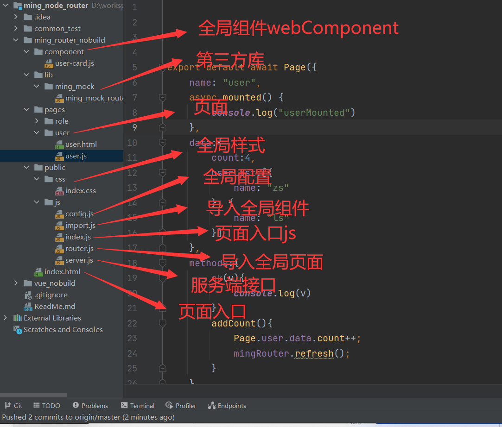Select ming_mock_router JS file icon
Screen dimensions: 502x427
pyautogui.click(x=59, y=98)
